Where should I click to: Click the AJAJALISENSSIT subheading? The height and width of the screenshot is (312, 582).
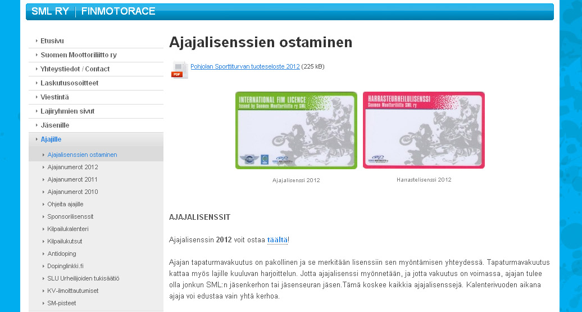(x=199, y=218)
